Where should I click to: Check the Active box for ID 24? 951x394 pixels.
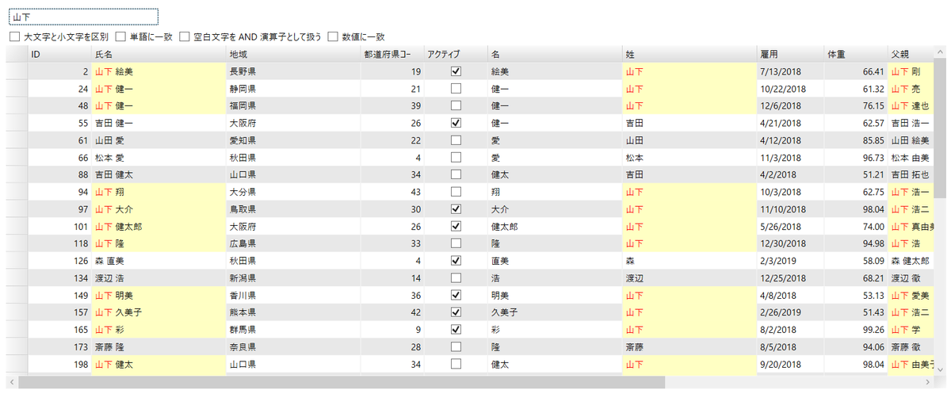456,89
